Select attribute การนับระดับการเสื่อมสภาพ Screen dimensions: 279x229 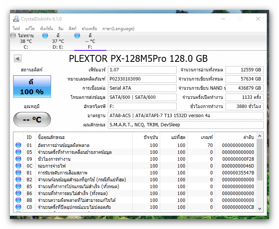point(62,173)
